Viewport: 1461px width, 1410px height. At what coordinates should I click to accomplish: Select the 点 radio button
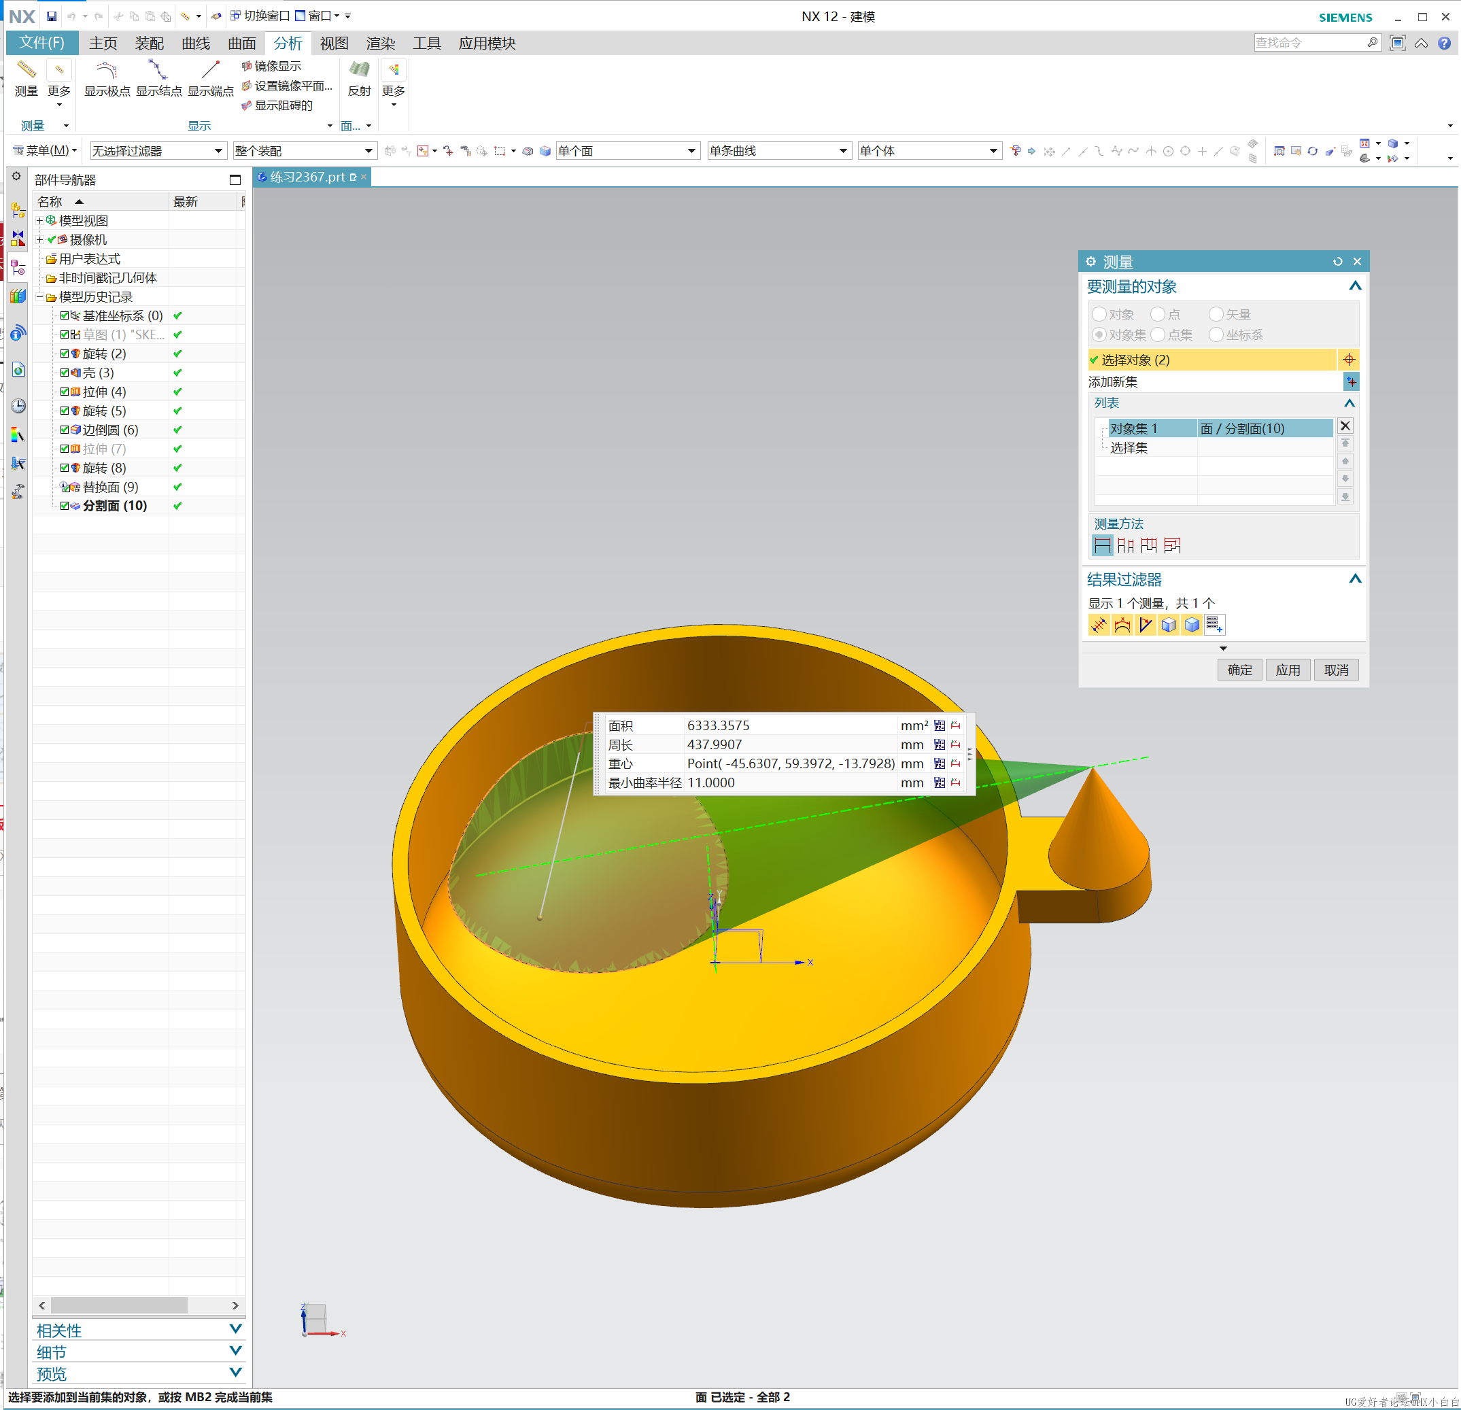click(x=1158, y=315)
